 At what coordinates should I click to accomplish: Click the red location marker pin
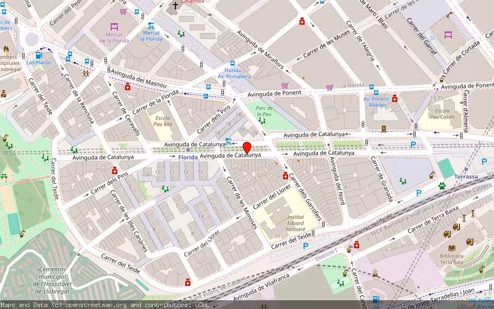248,148
